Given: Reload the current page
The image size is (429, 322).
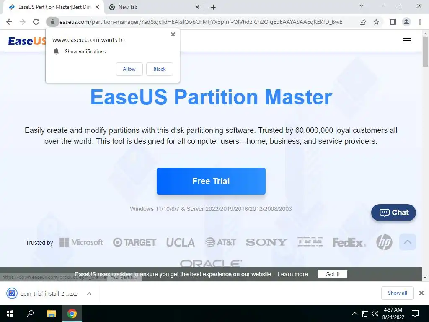Looking at the screenshot, I should click(36, 22).
